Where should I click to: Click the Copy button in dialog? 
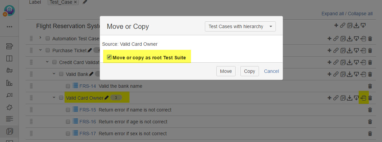(249, 71)
